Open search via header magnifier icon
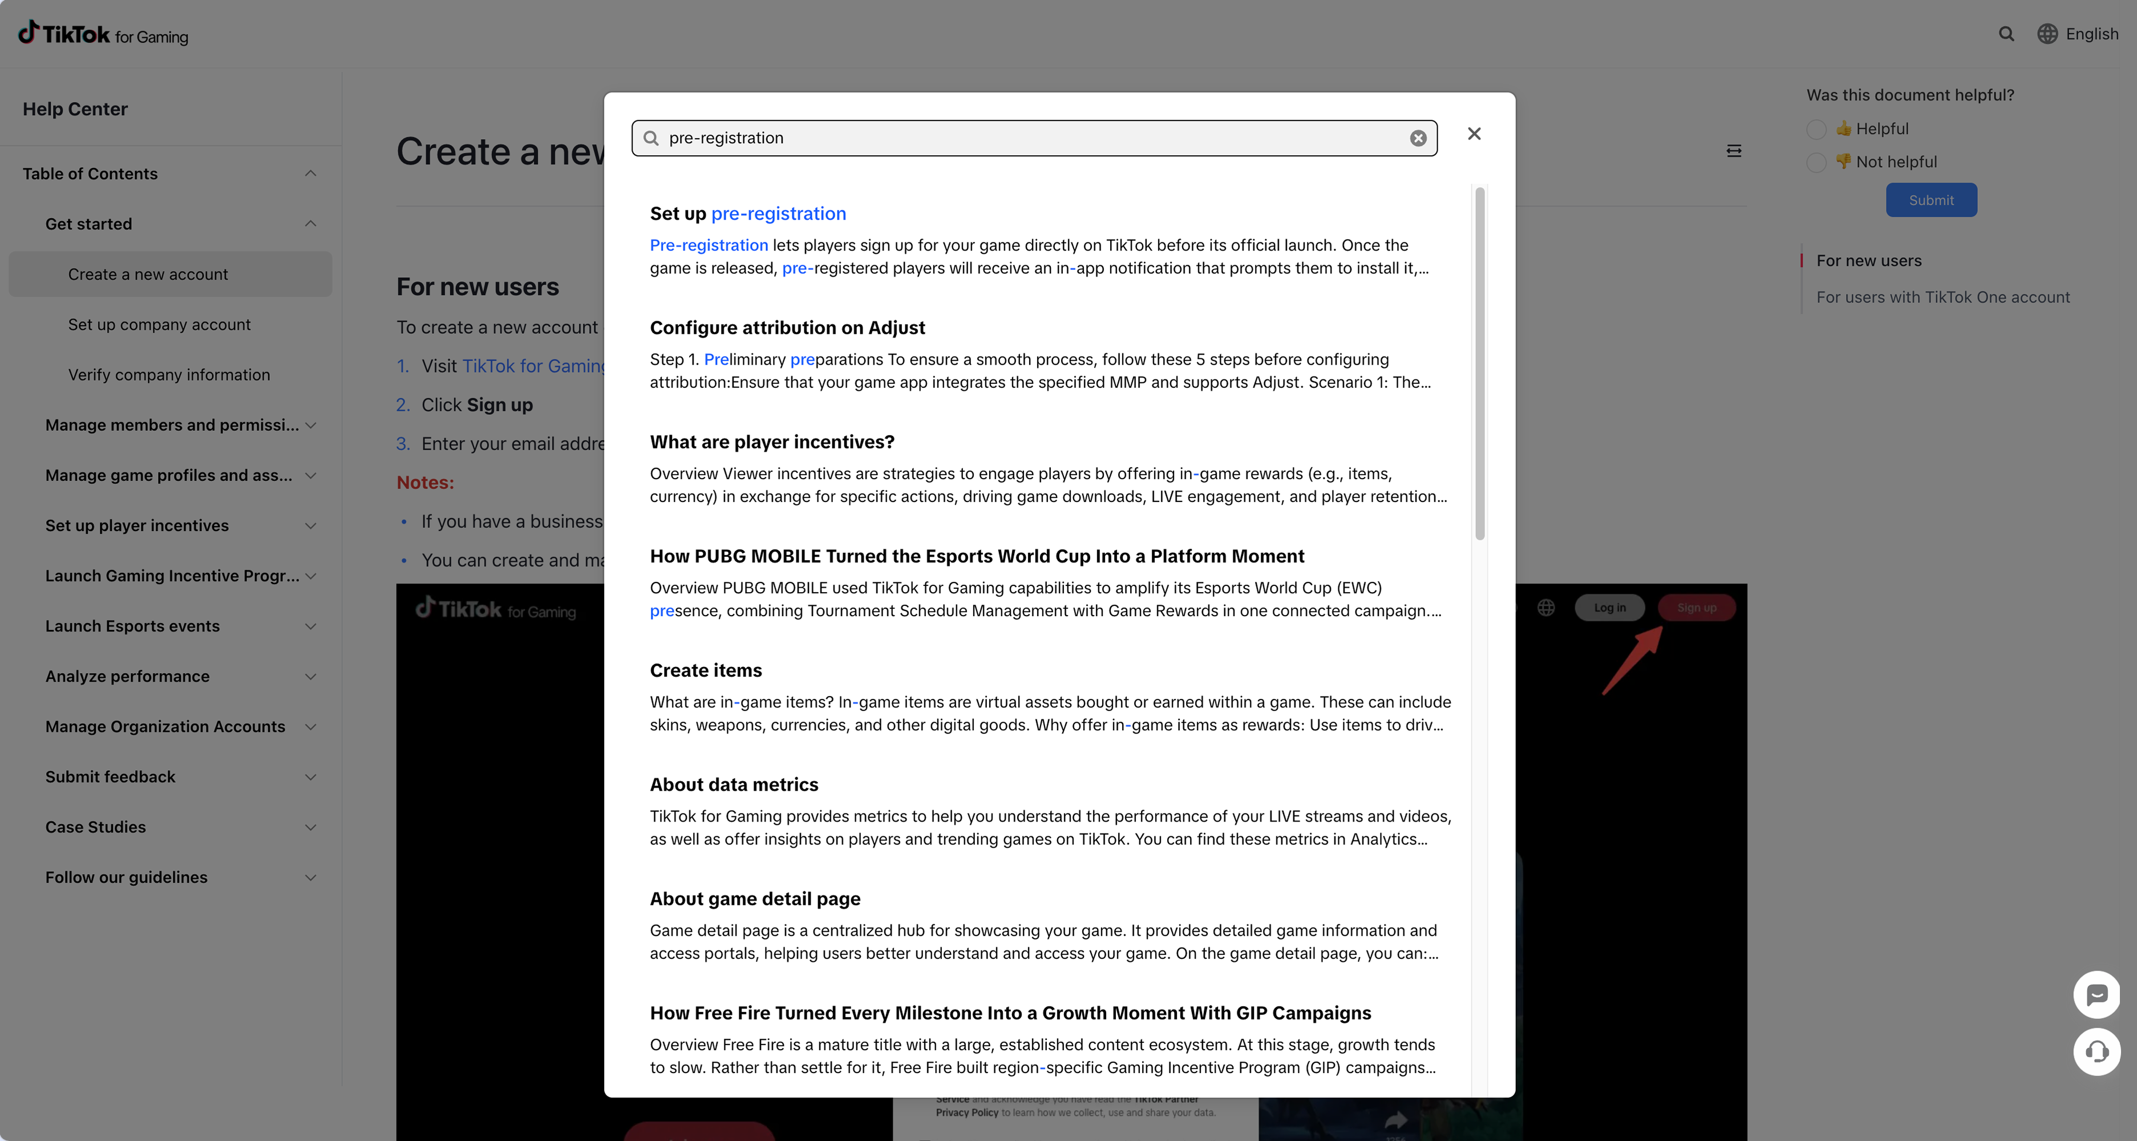This screenshot has width=2137, height=1141. [x=2006, y=34]
